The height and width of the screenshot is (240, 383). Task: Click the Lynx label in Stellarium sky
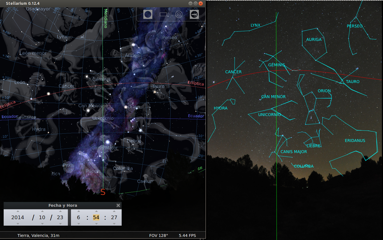tap(62, 37)
